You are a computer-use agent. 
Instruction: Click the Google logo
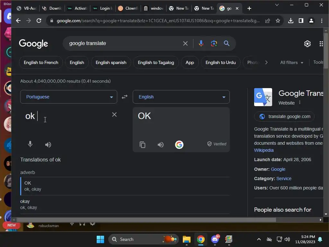[x=33, y=44]
